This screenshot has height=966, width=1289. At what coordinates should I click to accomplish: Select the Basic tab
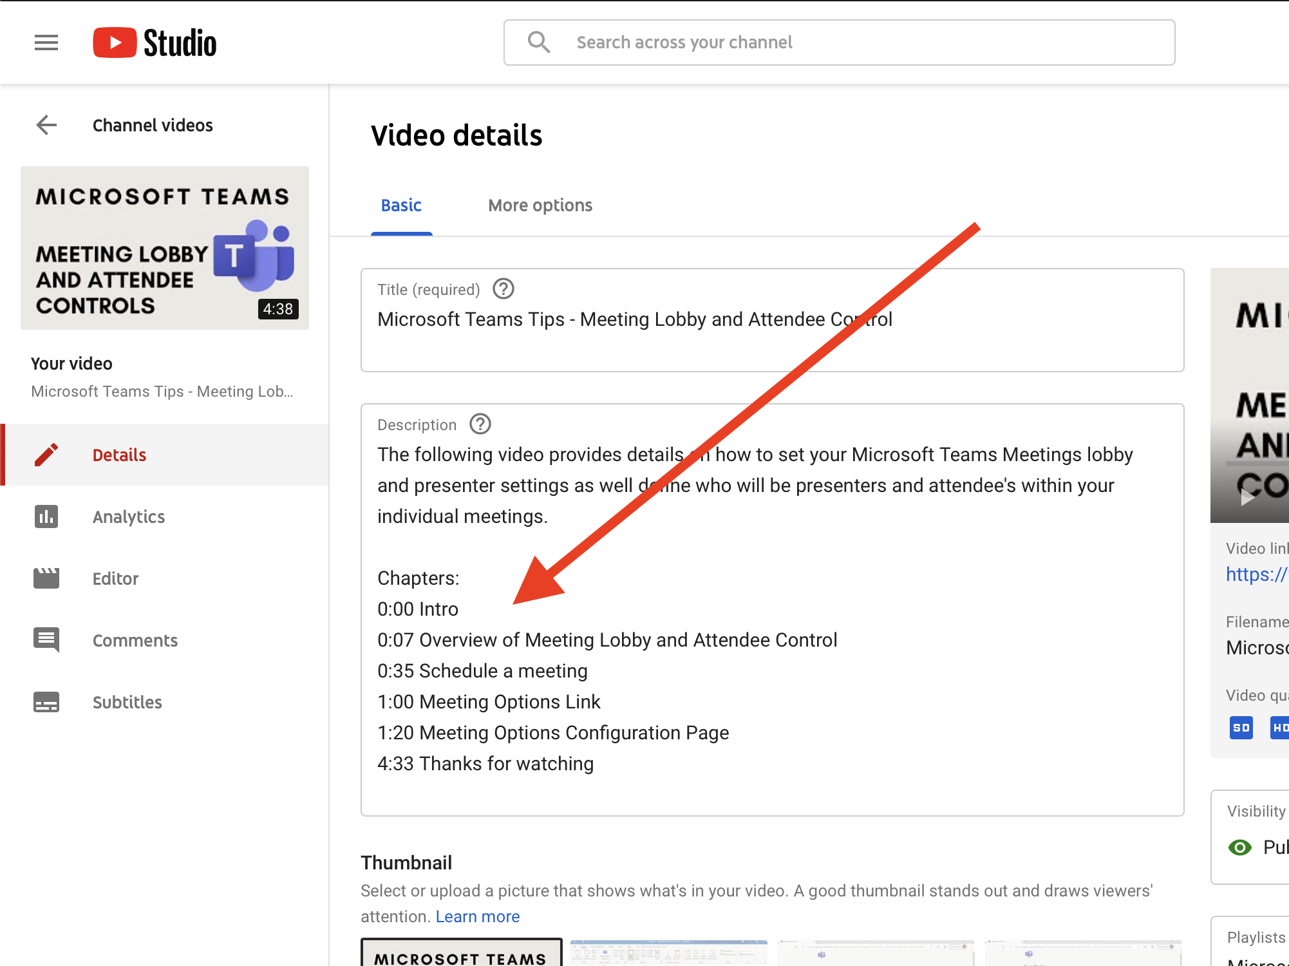click(402, 205)
